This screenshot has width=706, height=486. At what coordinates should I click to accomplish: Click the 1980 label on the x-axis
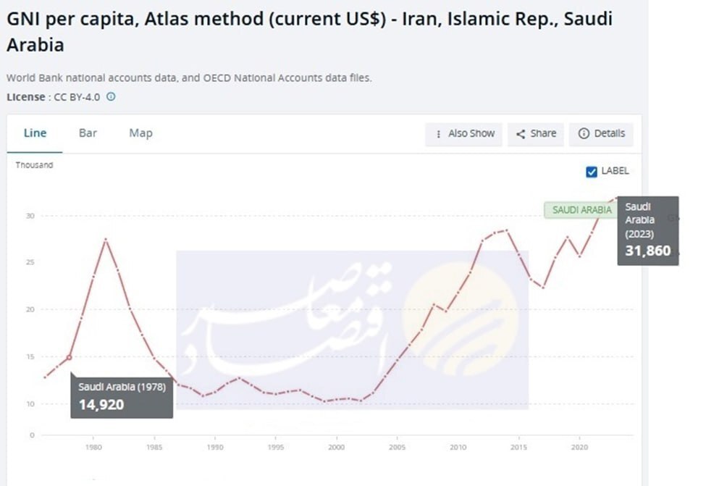point(93,448)
